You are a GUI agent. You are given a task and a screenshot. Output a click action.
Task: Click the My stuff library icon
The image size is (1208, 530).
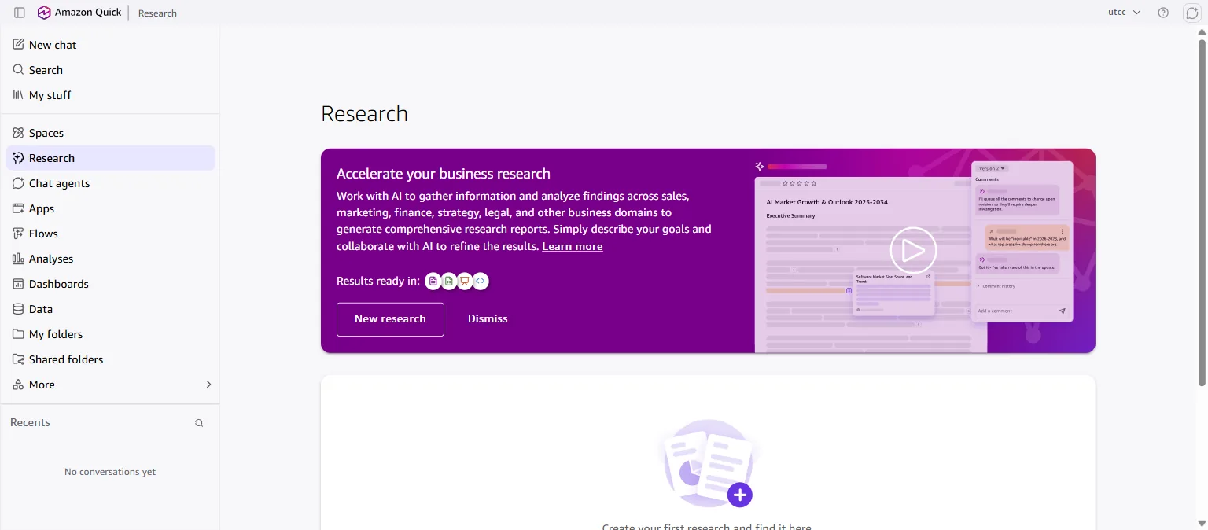[19, 95]
